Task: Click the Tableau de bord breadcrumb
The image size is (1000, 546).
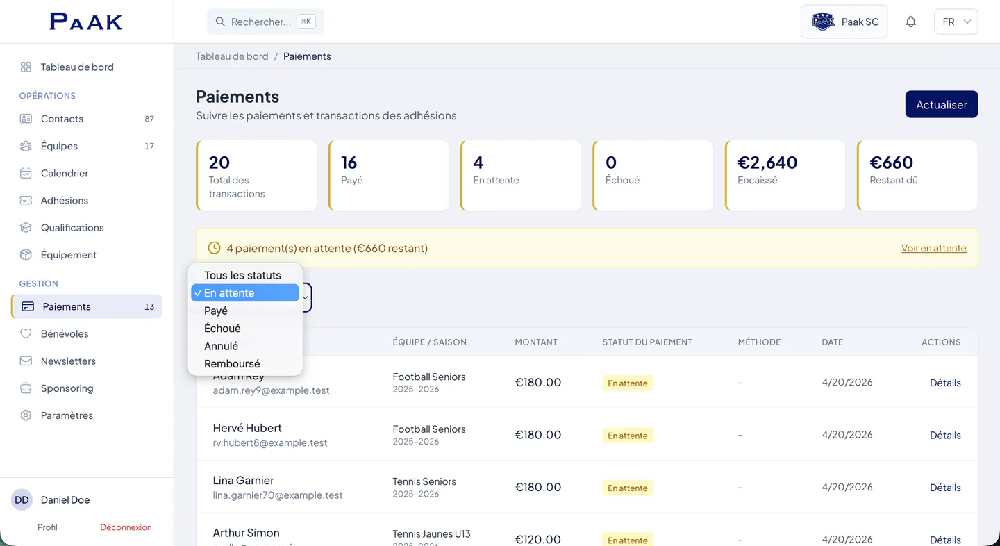Action: 232,56
